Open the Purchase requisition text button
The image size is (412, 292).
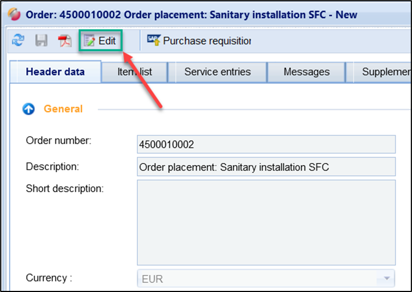click(207, 41)
